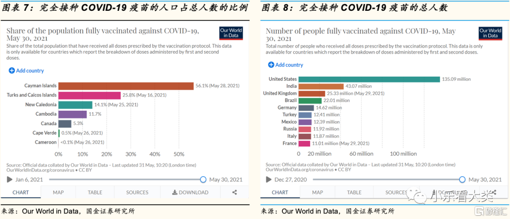Click the Cayman Islands bar

pyautogui.click(x=126, y=86)
